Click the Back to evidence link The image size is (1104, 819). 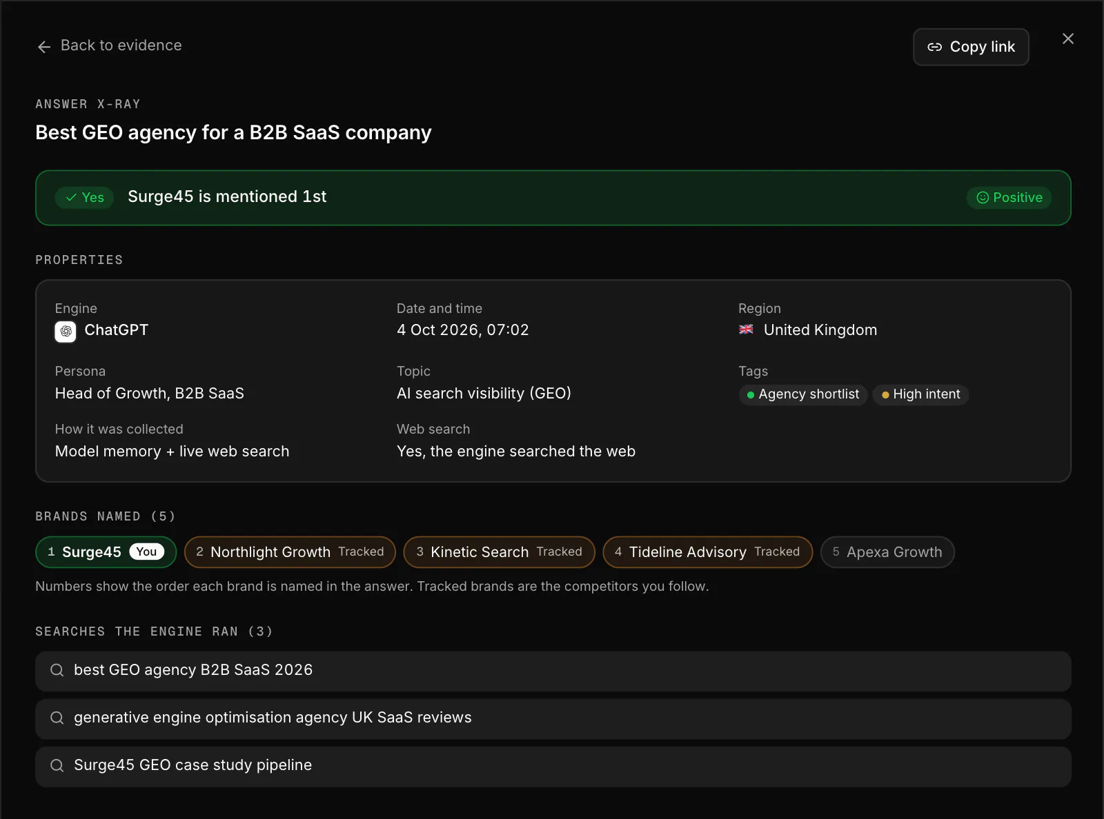click(x=109, y=45)
